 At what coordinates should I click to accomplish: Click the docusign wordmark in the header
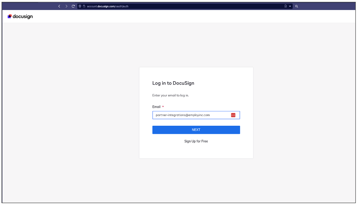(23, 16)
